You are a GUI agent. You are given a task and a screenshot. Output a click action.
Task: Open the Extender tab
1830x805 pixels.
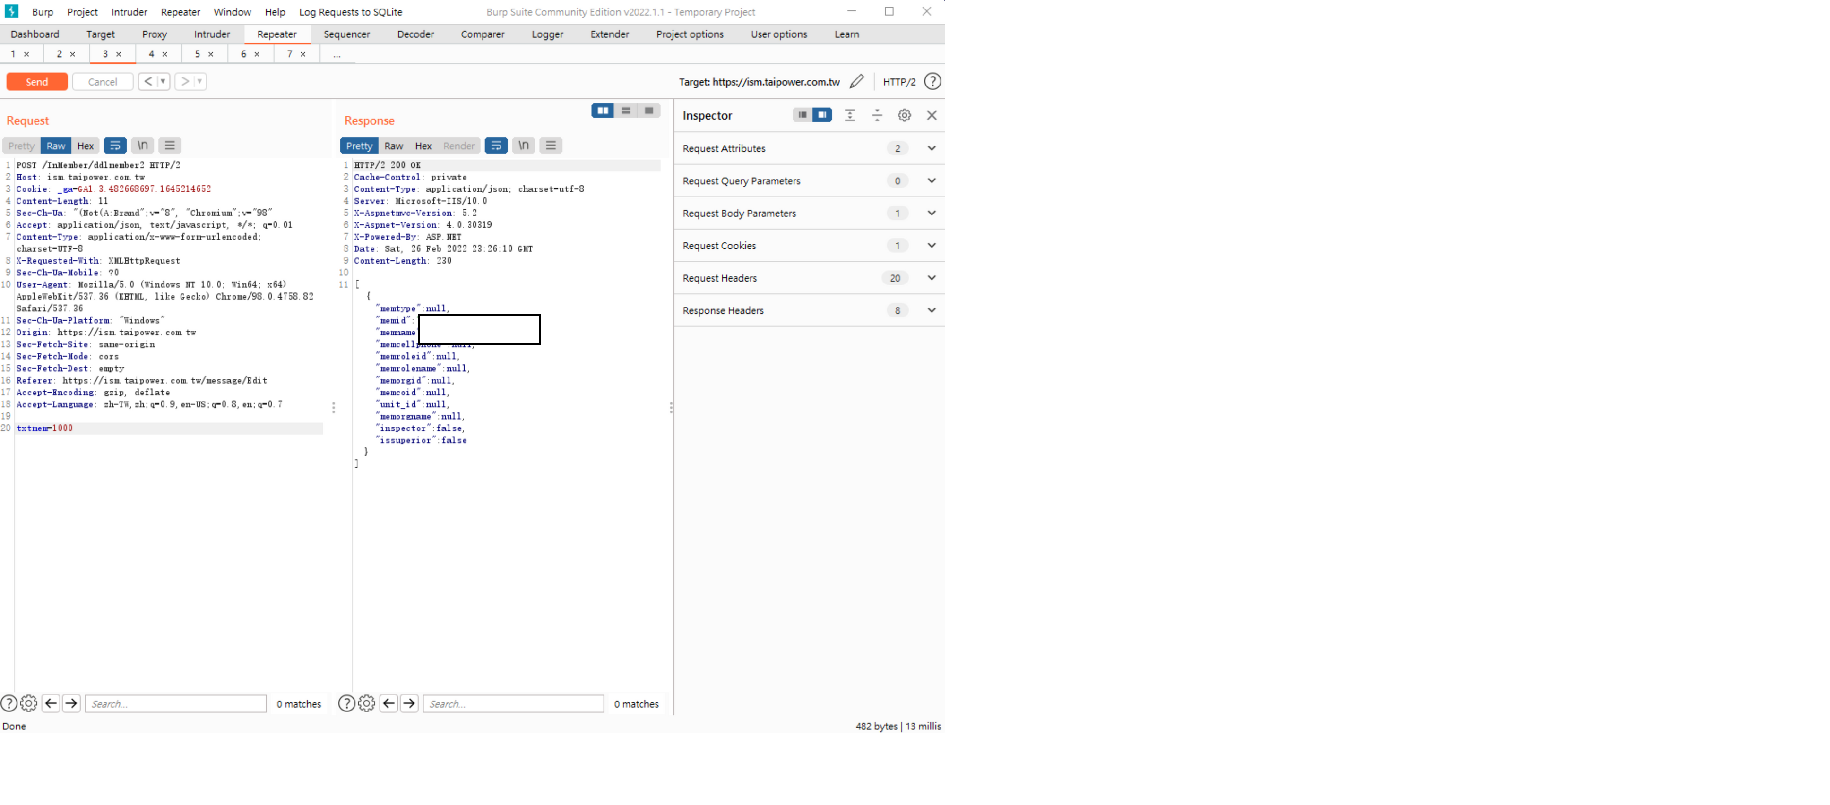pyautogui.click(x=610, y=34)
